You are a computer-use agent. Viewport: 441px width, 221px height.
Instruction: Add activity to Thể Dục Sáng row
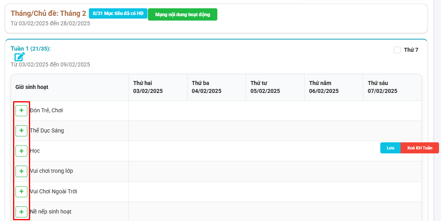pyautogui.click(x=21, y=131)
